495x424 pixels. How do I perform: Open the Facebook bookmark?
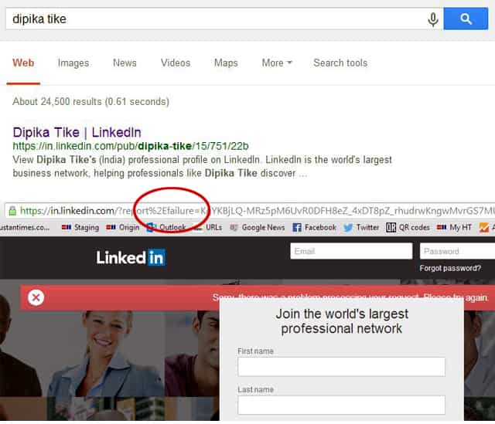[x=314, y=227]
